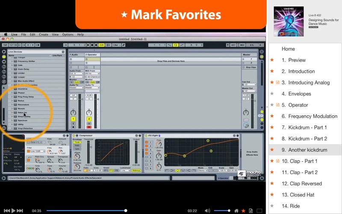Open the Options menu
The image size is (342, 214).
click(68, 34)
